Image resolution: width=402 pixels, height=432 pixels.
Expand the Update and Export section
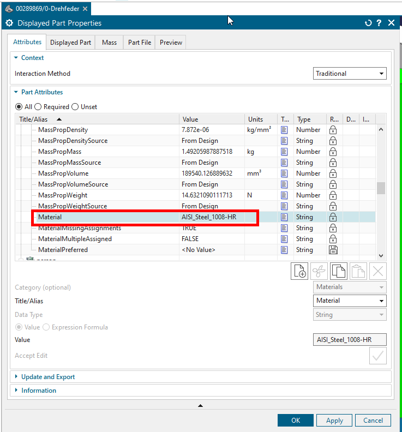(x=16, y=376)
